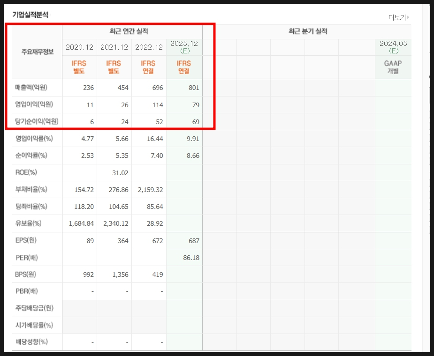
Task: Click the 매출액(억원) row label
Action: click(31, 87)
